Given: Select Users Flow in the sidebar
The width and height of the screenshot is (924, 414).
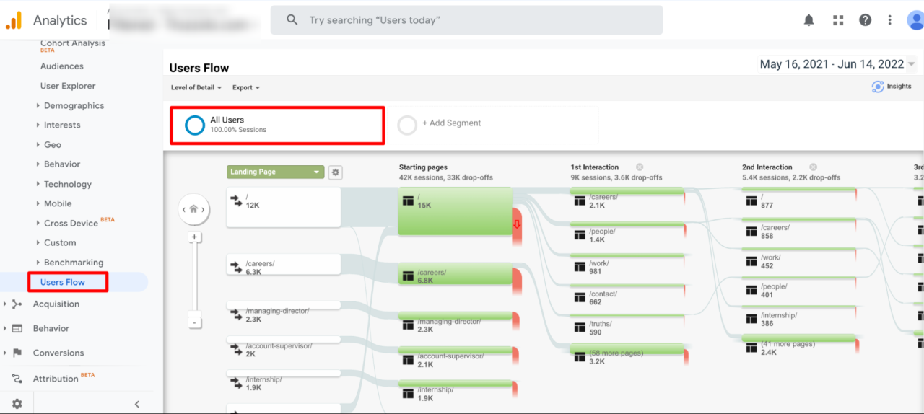Looking at the screenshot, I should 63,282.
